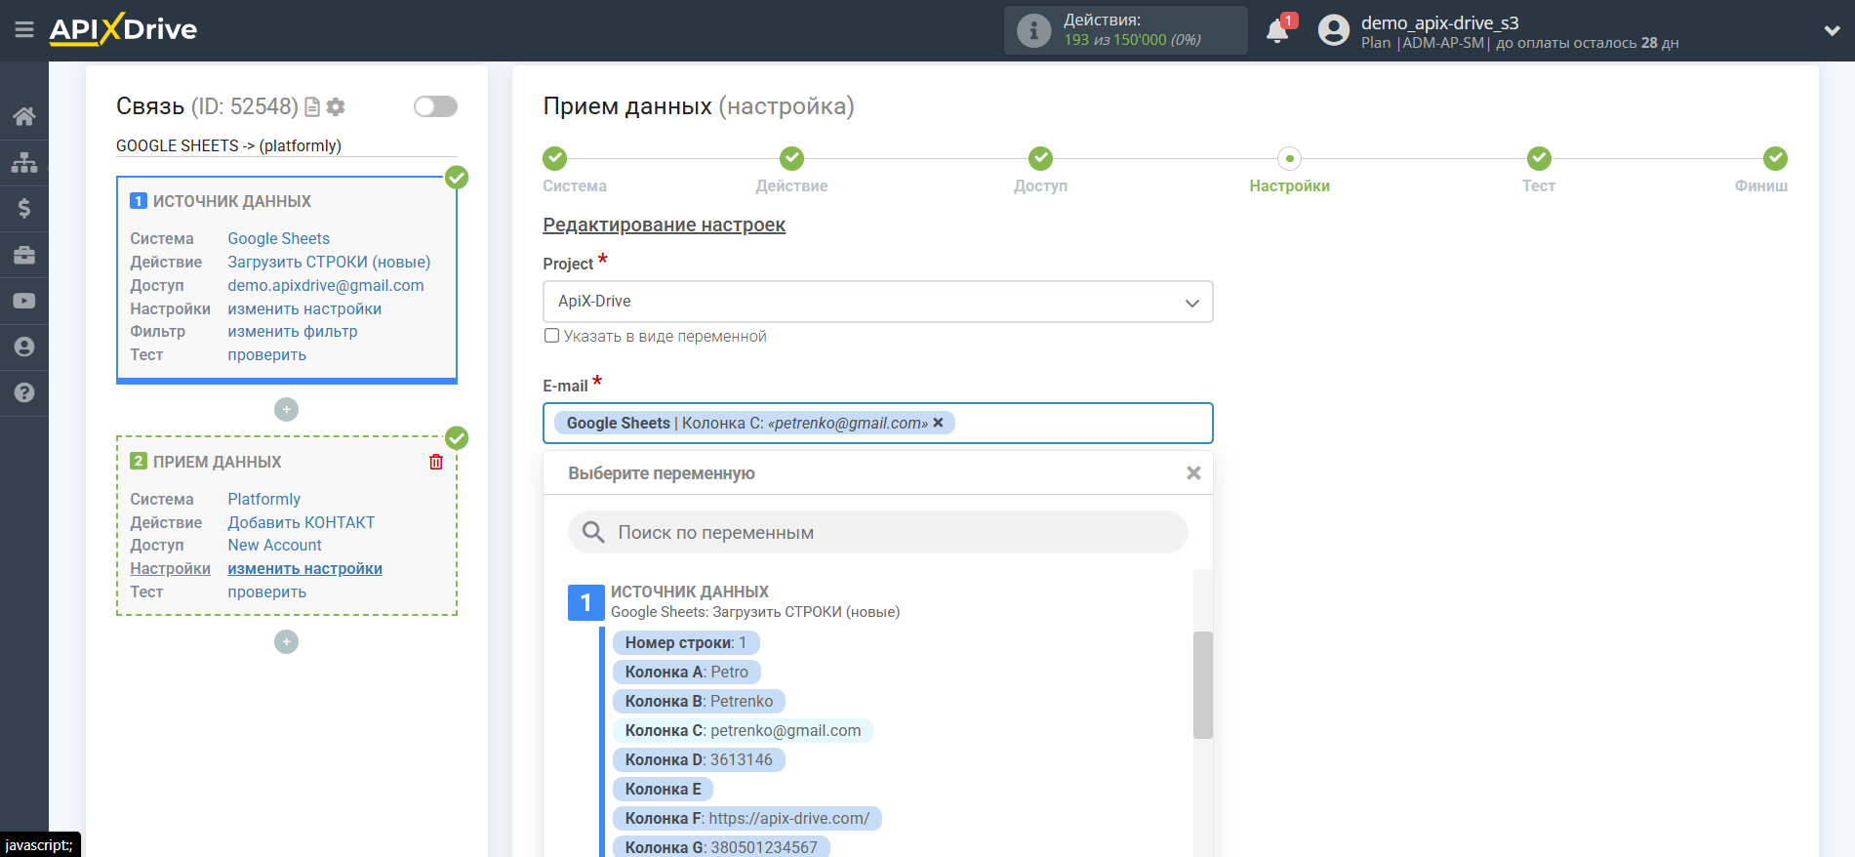1855x857 pixels.
Task: Delete the data receiver block with trash icon
Action: pyautogui.click(x=436, y=462)
